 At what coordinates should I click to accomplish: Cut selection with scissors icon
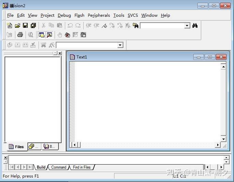click(43, 26)
